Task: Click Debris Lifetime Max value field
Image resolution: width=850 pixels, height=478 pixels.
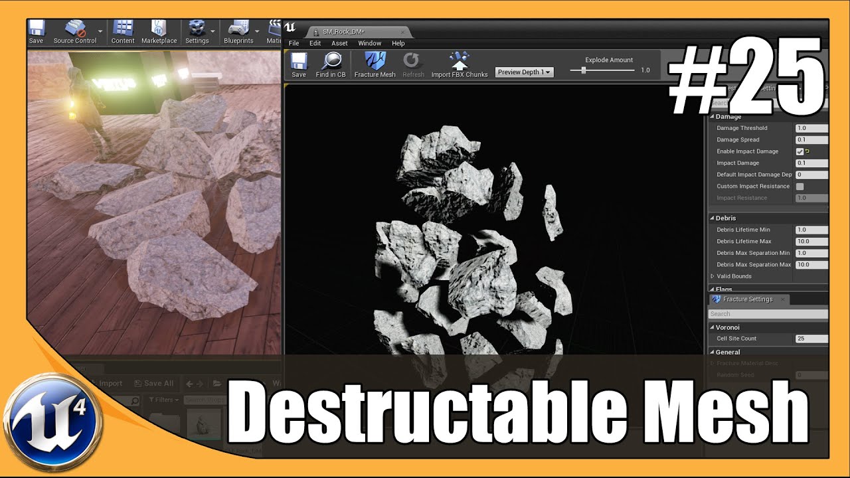Action: pyautogui.click(x=811, y=242)
